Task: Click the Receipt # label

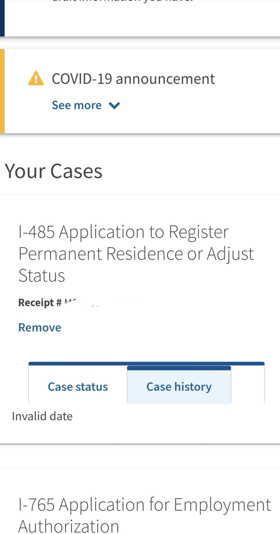Action: pyautogui.click(x=40, y=302)
